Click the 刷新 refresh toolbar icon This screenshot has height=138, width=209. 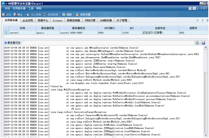tap(64, 15)
